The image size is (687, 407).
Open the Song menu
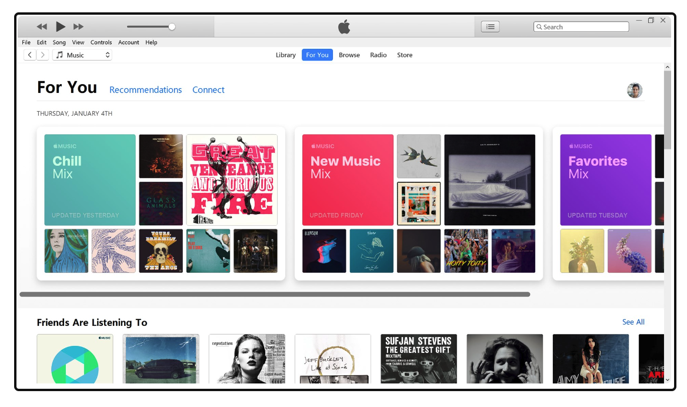click(x=59, y=42)
